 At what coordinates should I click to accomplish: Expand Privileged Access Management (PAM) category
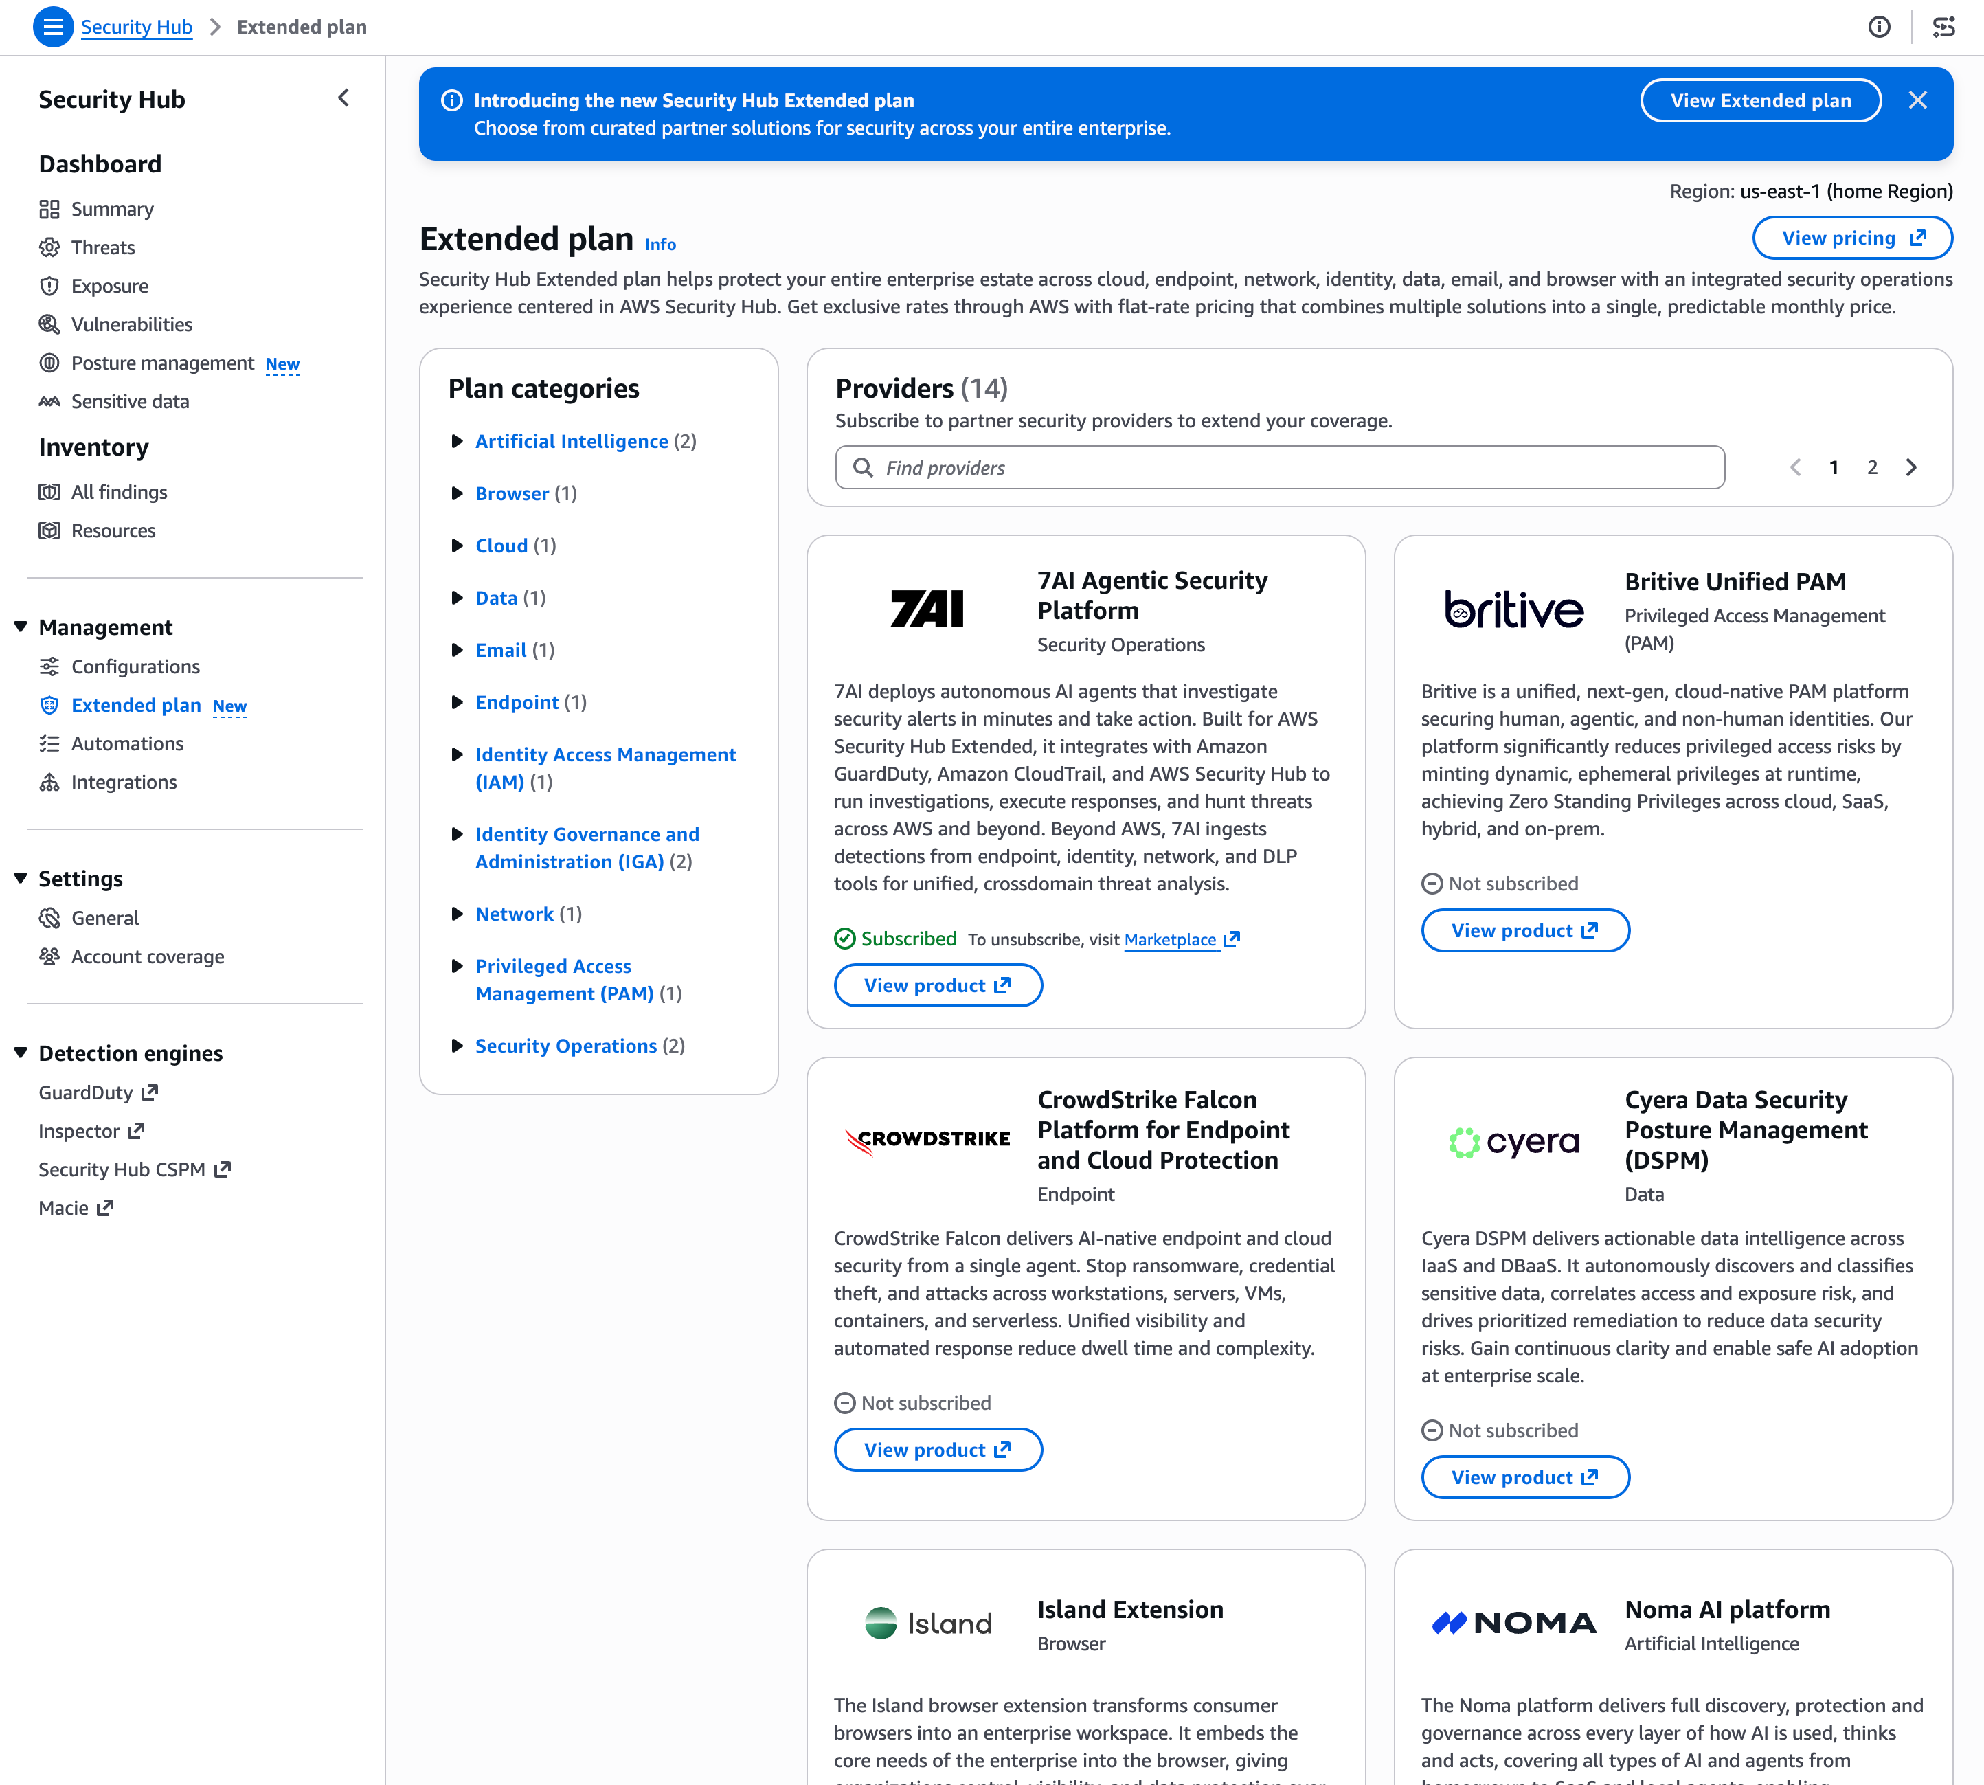coord(457,966)
